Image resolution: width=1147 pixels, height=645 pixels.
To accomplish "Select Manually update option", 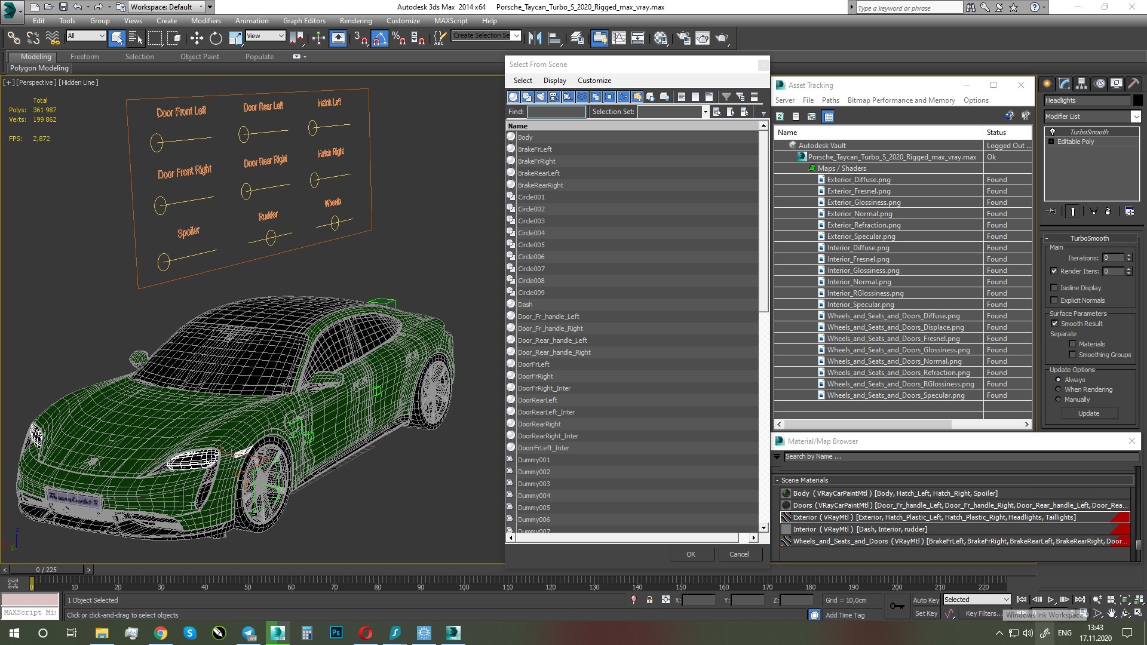I will pyautogui.click(x=1058, y=400).
